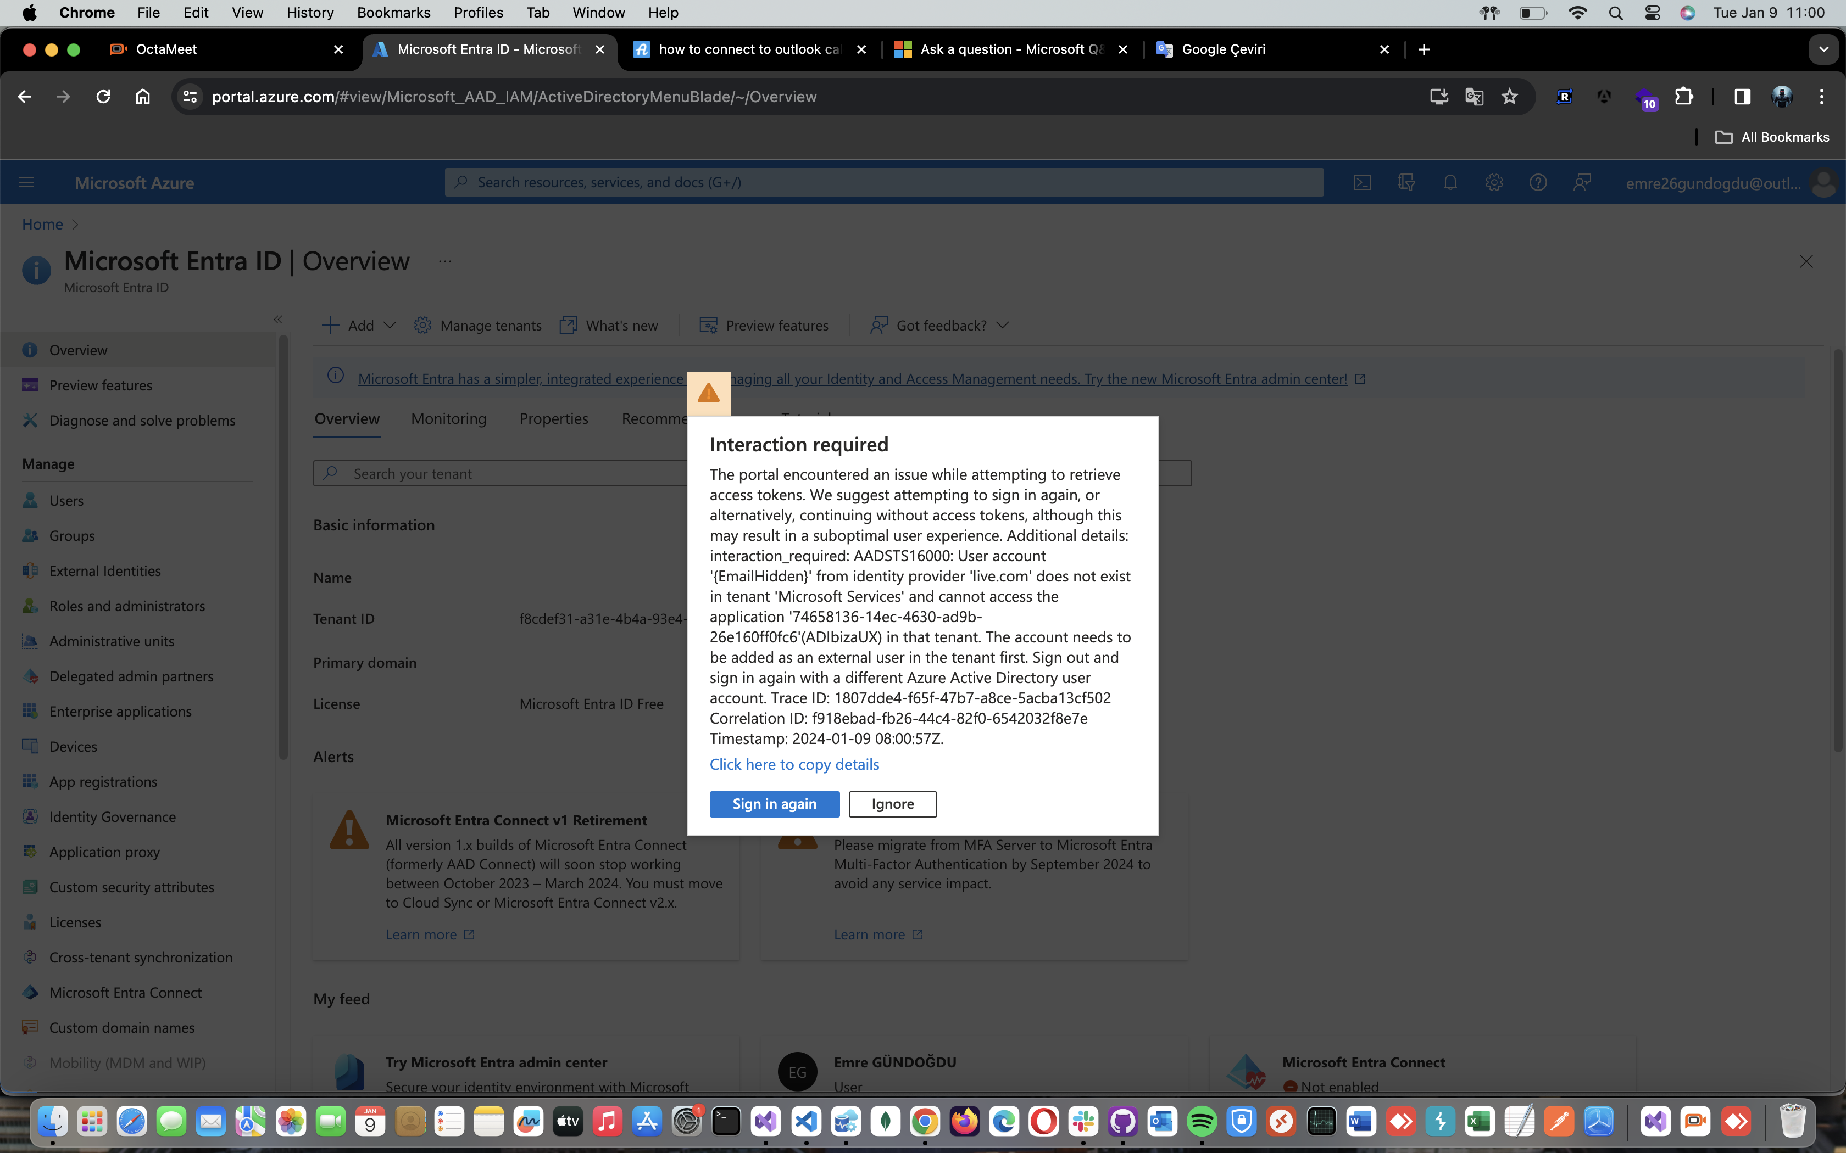Open Chrome extensions puzzle icon
The width and height of the screenshot is (1846, 1153).
tap(1683, 97)
